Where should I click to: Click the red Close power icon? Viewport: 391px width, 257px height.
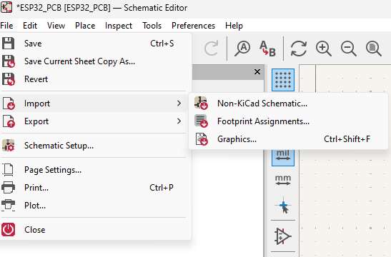[9, 230]
